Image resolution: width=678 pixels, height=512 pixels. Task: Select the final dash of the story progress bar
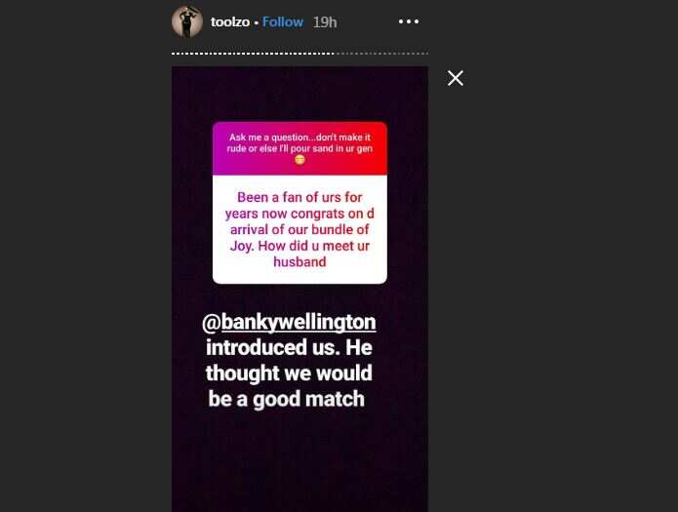click(x=426, y=54)
